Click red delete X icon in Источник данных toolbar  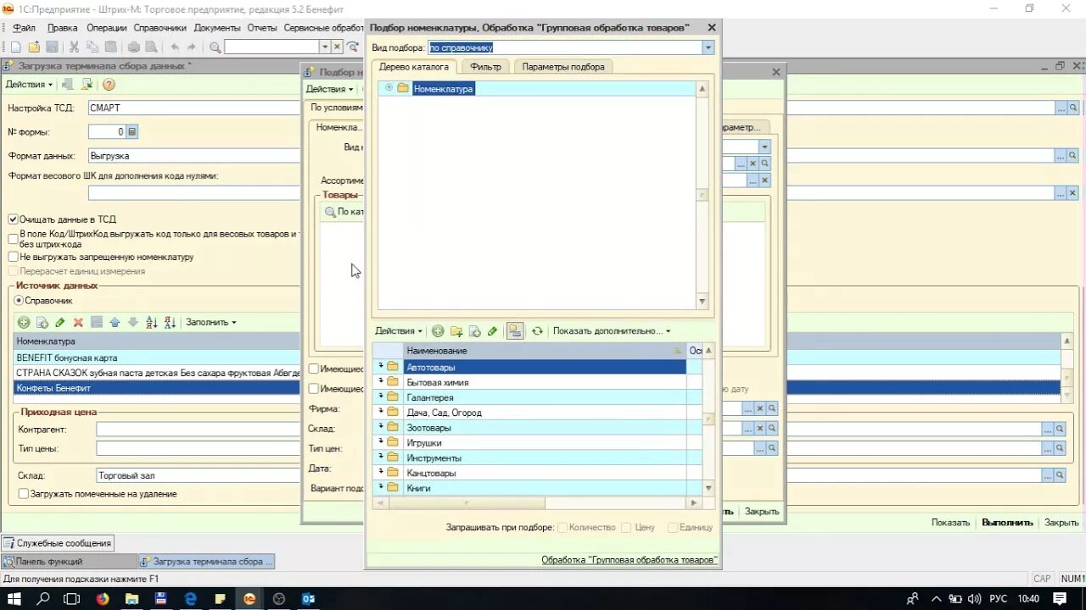coord(78,322)
